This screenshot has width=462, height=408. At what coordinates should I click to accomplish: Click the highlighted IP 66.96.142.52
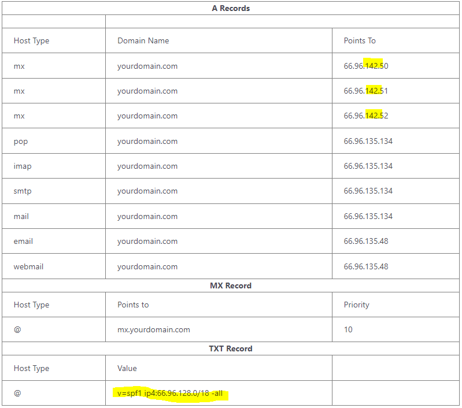tap(365, 116)
